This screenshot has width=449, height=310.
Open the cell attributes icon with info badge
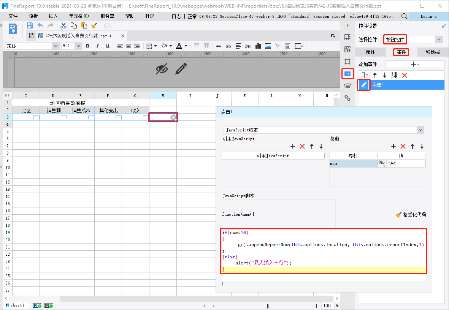pyautogui.click(x=347, y=49)
